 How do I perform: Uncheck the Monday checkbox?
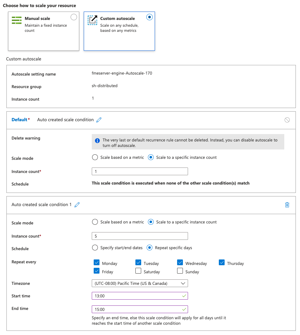click(97, 262)
